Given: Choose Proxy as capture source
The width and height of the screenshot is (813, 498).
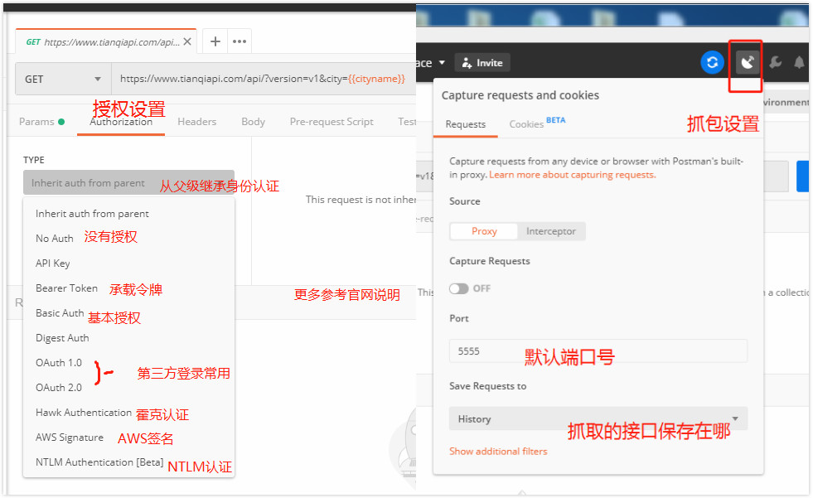Looking at the screenshot, I should click(x=484, y=231).
